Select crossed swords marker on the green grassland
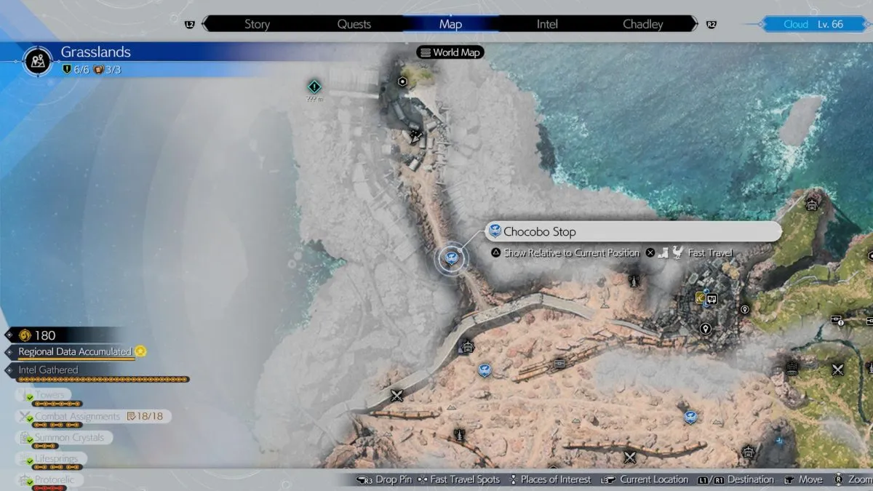873x491 pixels. coord(838,370)
